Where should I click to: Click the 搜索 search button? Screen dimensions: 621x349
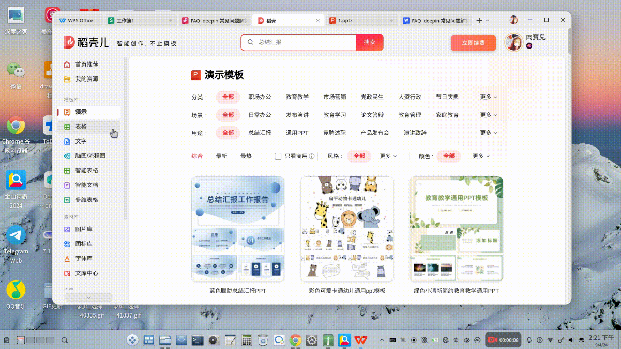(369, 42)
